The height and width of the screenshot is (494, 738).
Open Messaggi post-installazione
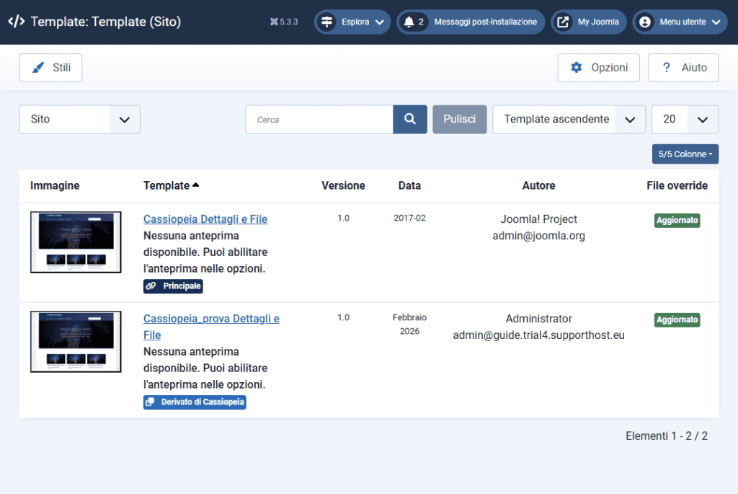(x=471, y=22)
